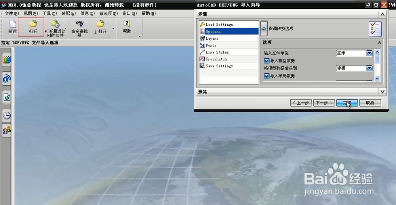
Task: Select the Layers step
Action: tap(229, 38)
